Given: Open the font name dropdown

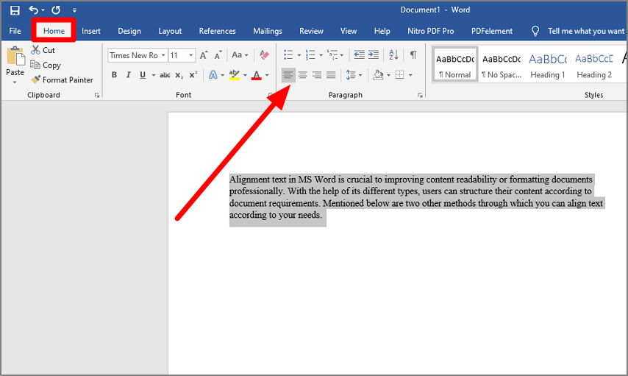Looking at the screenshot, I should 163,55.
